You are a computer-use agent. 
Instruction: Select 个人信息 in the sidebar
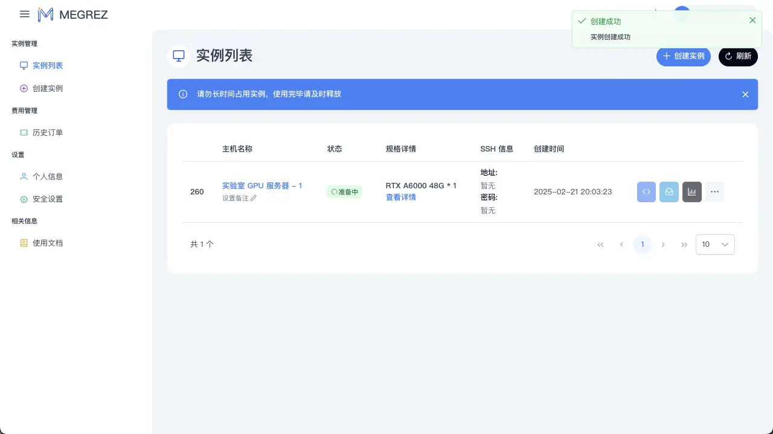click(48, 176)
